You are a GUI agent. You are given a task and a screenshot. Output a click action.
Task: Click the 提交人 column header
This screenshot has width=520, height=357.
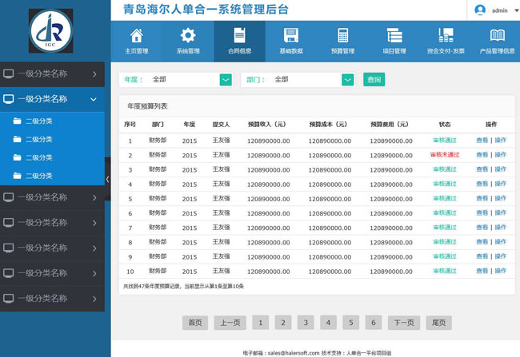[x=221, y=125]
